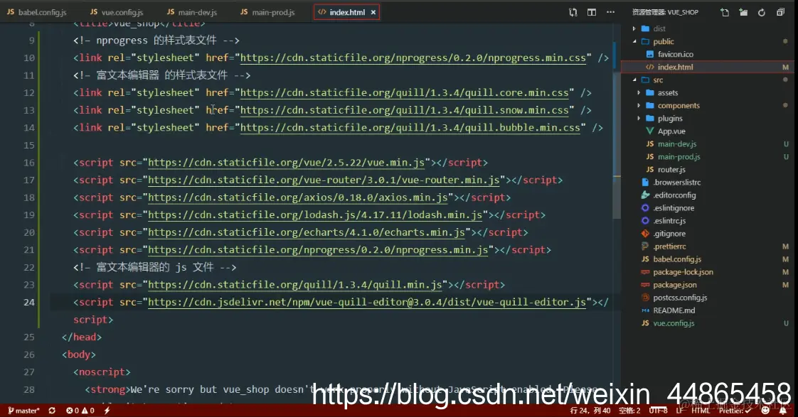Image resolution: width=798 pixels, height=417 pixels.
Task: Open notifications bell in status bar
Action: (x=783, y=411)
